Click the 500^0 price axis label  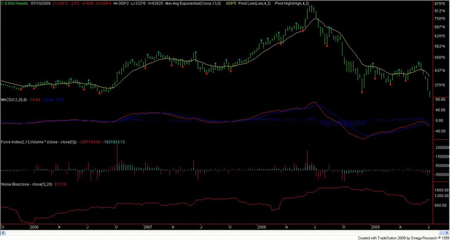pos(439,57)
